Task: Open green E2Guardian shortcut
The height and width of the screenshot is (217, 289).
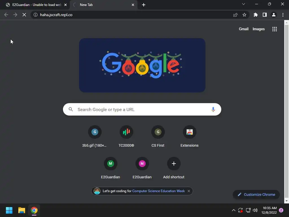Action: (110, 168)
